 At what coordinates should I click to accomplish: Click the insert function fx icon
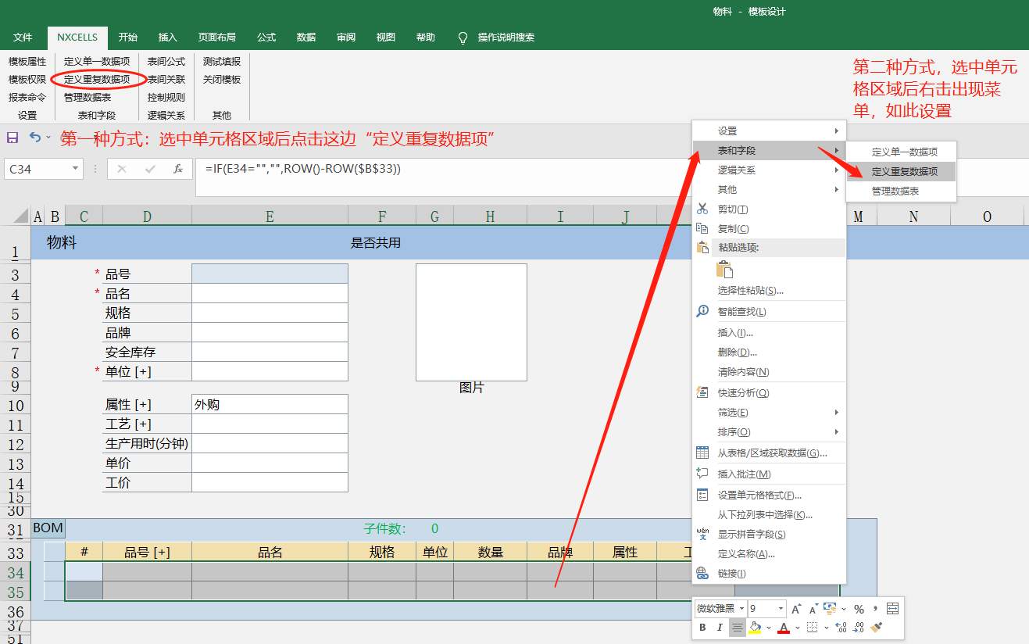[178, 169]
